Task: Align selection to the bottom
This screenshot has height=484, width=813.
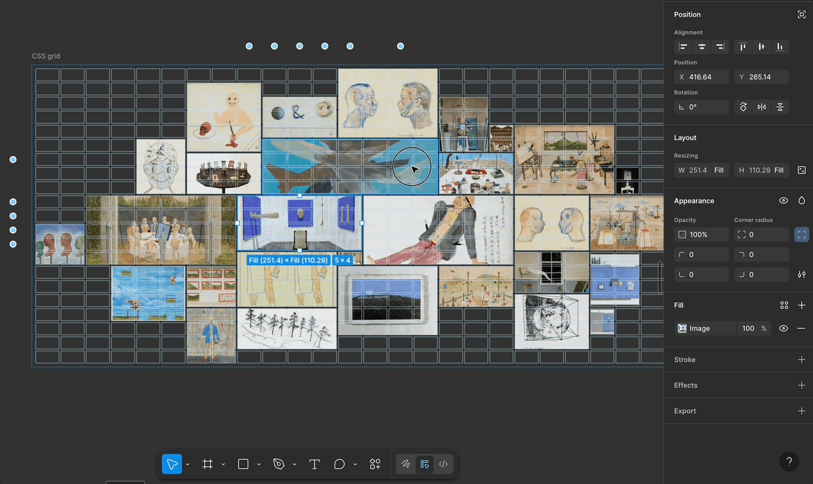Action: (x=780, y=47)
